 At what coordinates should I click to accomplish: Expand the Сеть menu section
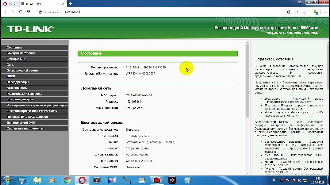click(x=35, y=65)
